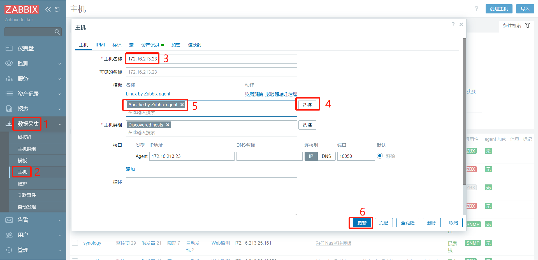Switch to the 标记 tab
The height and width of the screenshot is (260, 538).
point(117,45)
